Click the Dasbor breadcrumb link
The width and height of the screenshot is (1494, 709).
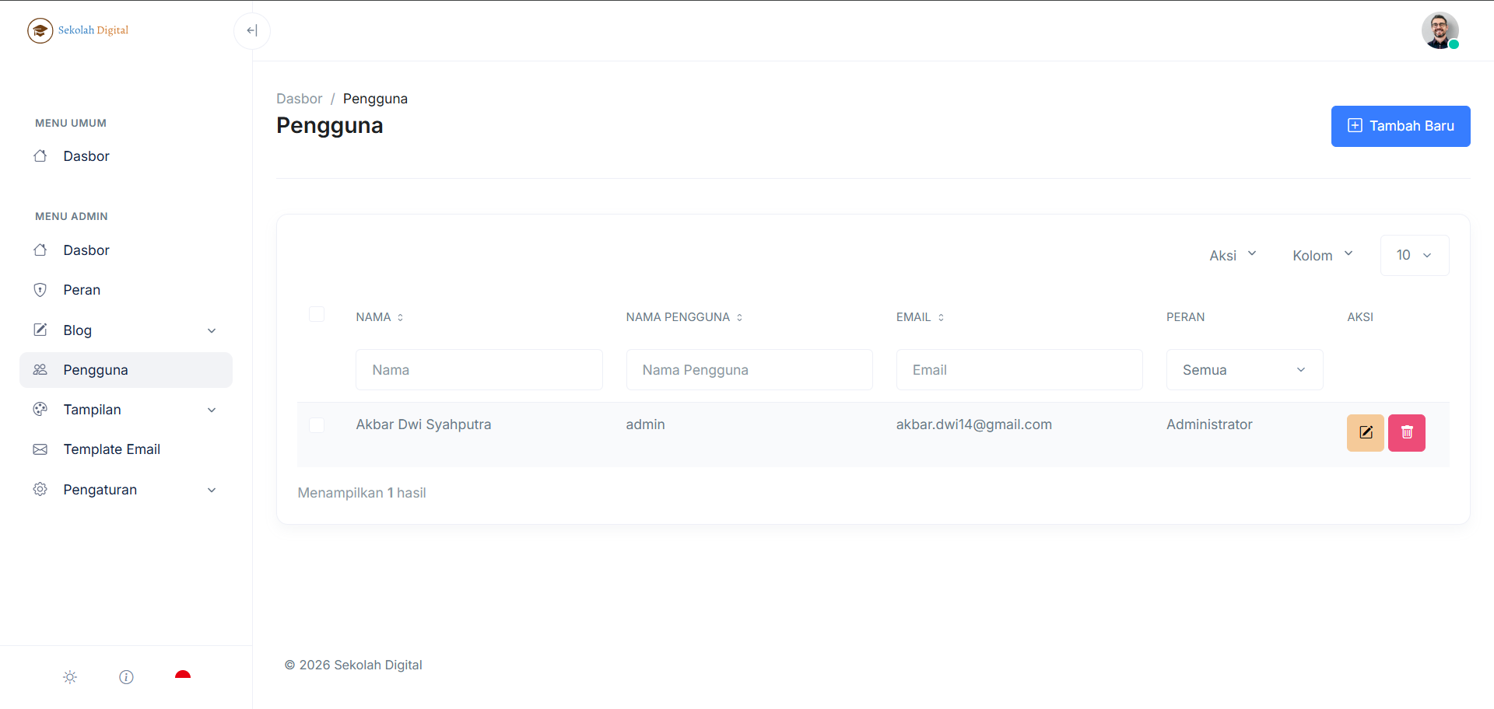tap(299, 99)
